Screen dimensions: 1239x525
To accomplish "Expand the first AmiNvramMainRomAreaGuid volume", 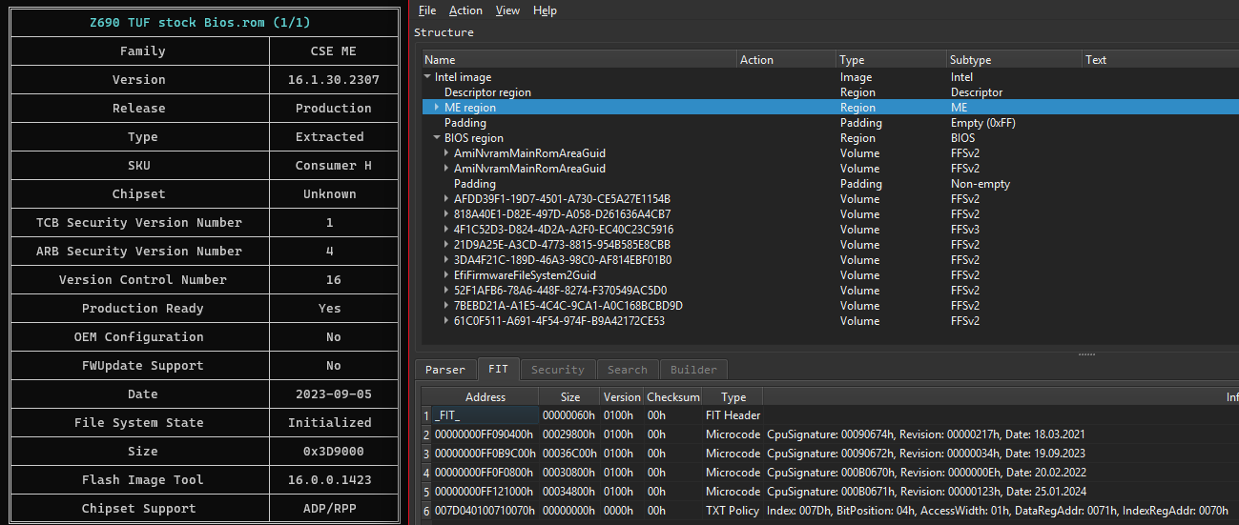I will (446, 153).
